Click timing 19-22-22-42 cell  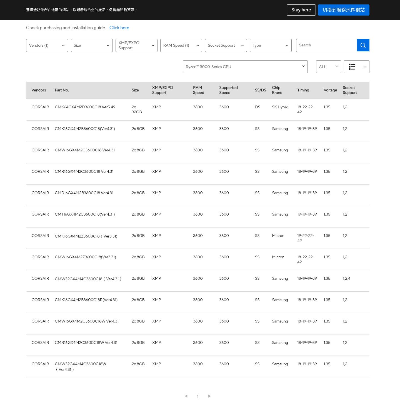(306, 238)
